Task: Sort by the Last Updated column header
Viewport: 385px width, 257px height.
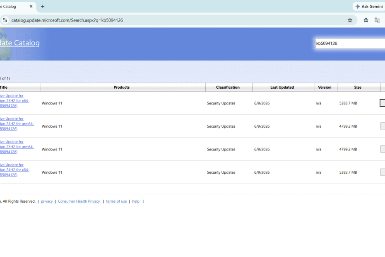Action: [282, 87]
